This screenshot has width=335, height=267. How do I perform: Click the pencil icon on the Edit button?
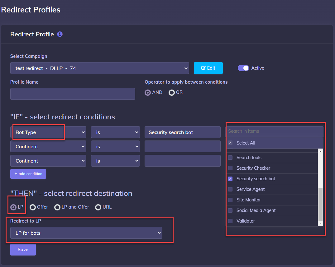[x=204, y=68]
